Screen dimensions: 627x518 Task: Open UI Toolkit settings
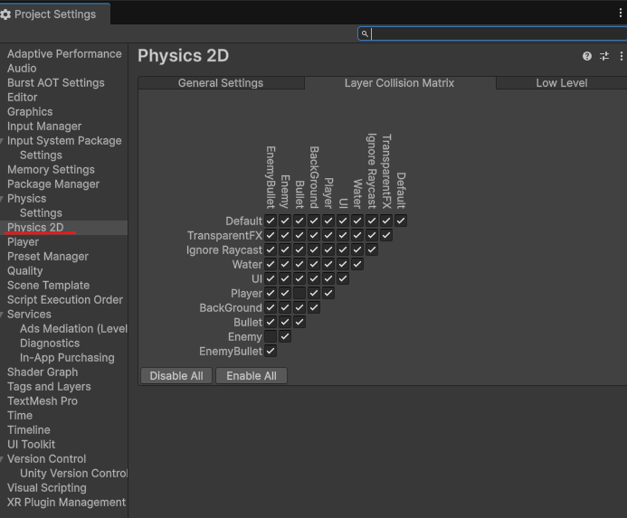point(31,445)
